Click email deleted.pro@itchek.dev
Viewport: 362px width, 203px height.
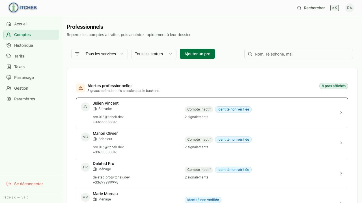click(111, 177)
